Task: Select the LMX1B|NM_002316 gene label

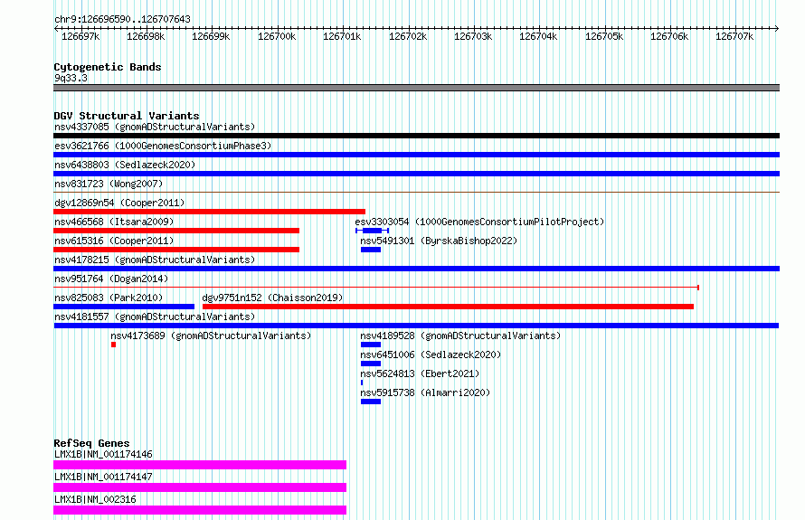Action: point(95,499)
